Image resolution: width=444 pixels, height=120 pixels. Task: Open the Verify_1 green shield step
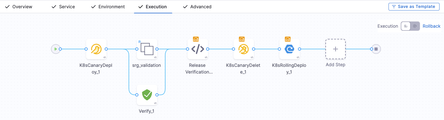(x=147, y=95)
